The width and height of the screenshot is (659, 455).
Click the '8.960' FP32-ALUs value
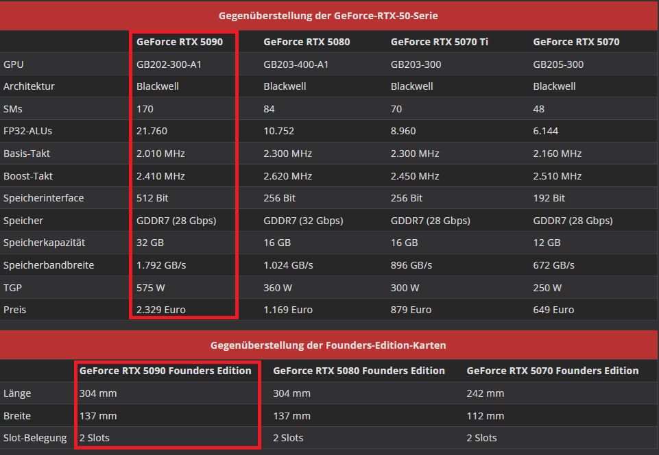coord(403,131)
